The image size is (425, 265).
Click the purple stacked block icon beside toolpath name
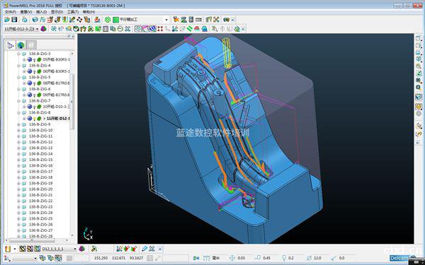tap(43, 29)
